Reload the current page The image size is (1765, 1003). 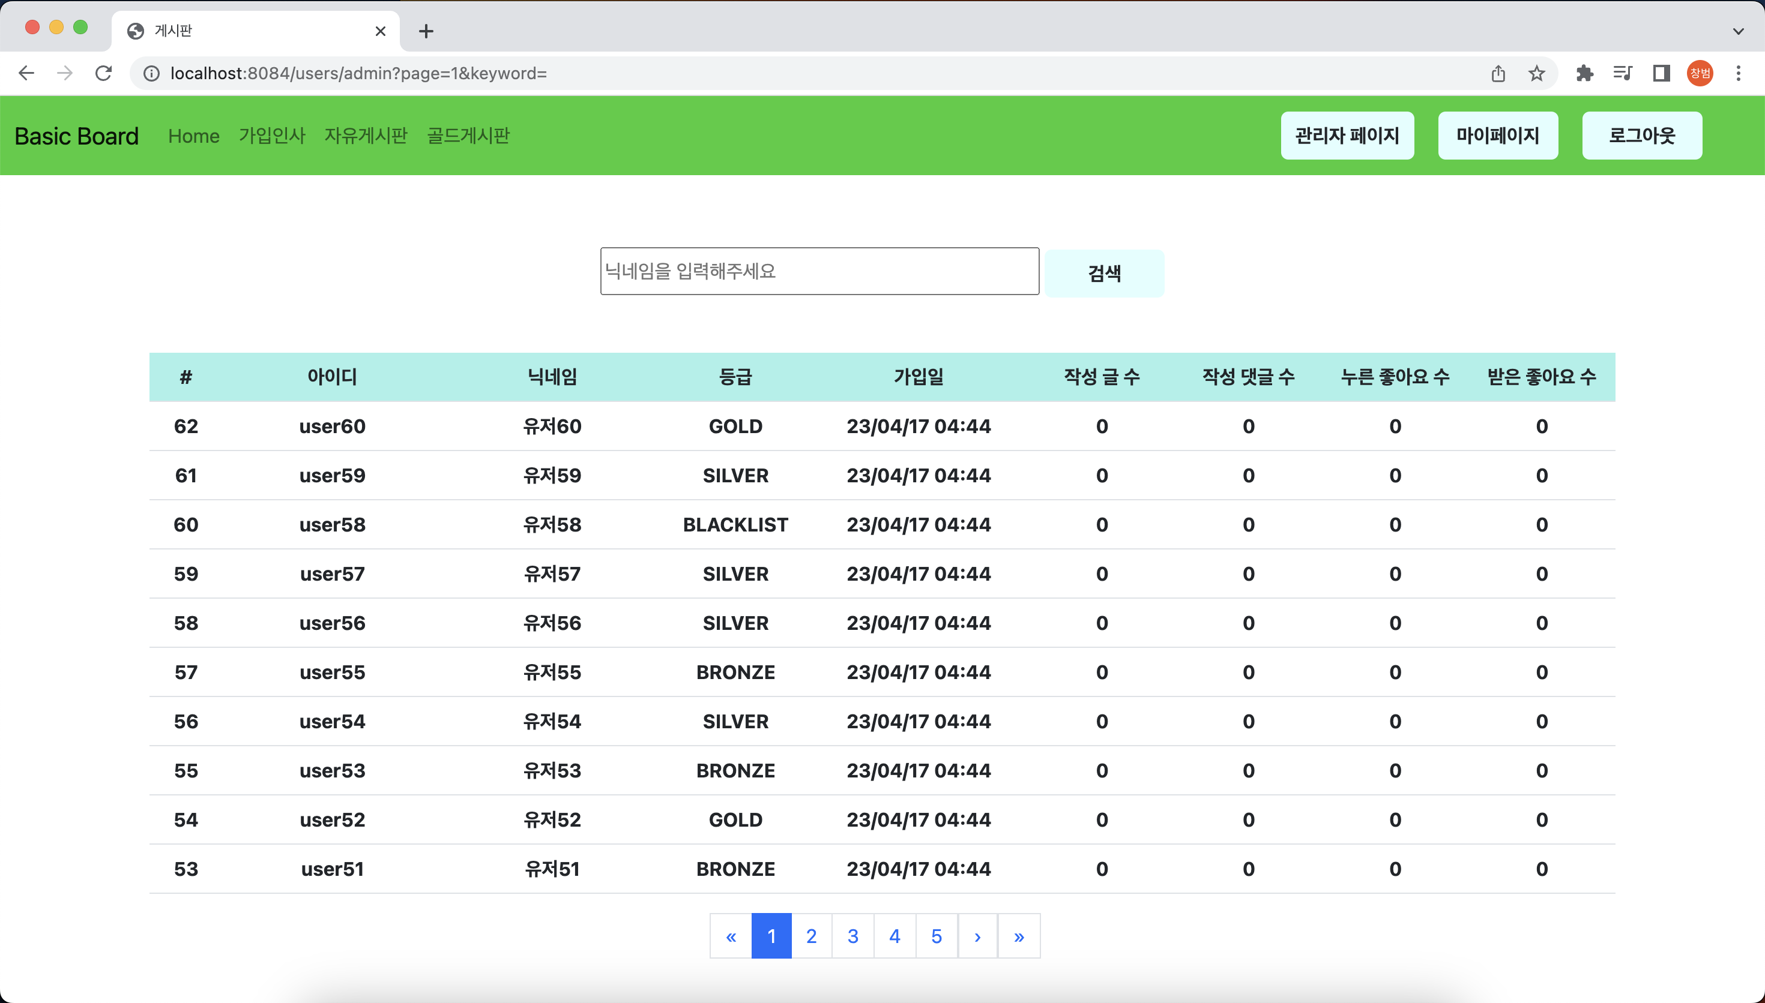point(103,73)
